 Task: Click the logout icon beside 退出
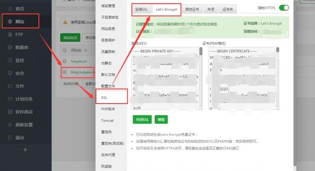pyautogui.click(x=10, y=138)
